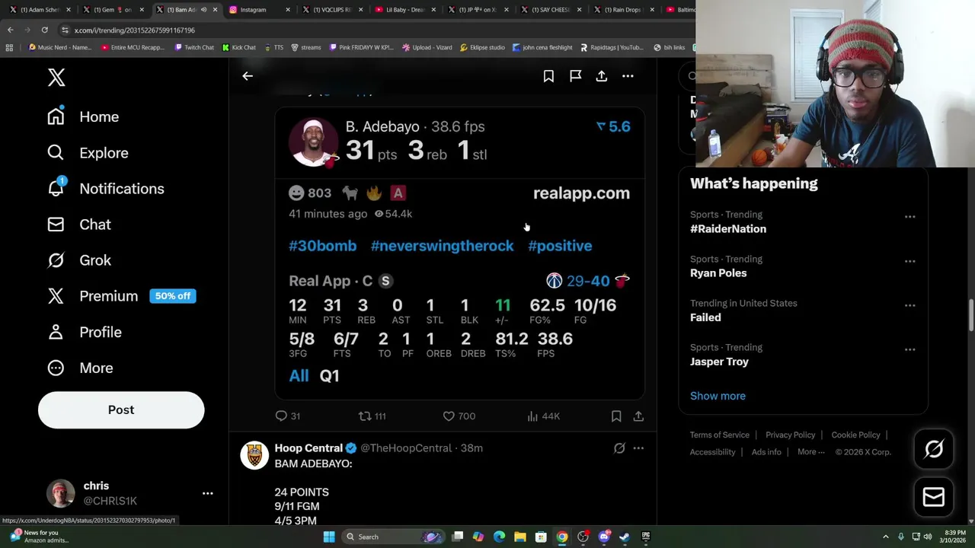Image resolution: width=975 pixels, height=548 pixels.
Task: Click the flag icon in trending header
Action: (x=575, y=76)
